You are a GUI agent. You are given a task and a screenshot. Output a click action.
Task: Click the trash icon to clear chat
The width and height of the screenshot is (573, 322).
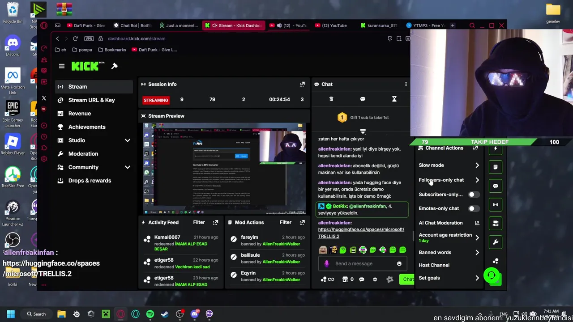(331, 99)
